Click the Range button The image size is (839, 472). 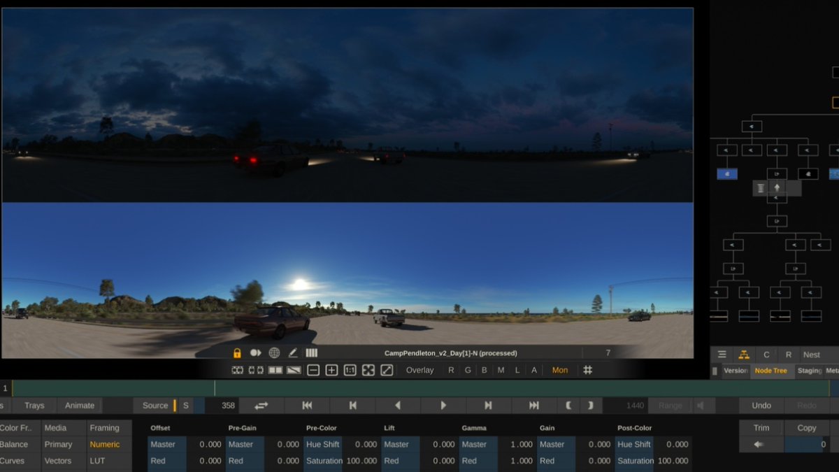pyautogui.click(x=670, y=406)
